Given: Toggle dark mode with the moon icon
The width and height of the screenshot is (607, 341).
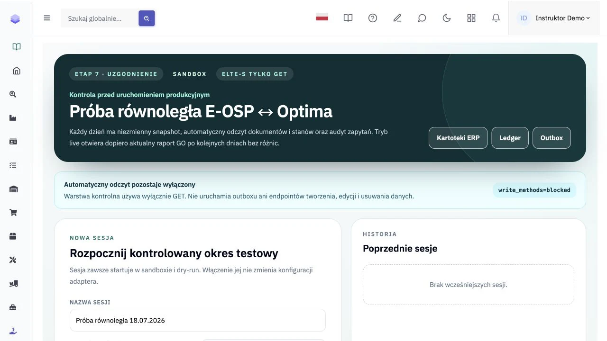Looking at the screenshot, I should tap(447, 18).
